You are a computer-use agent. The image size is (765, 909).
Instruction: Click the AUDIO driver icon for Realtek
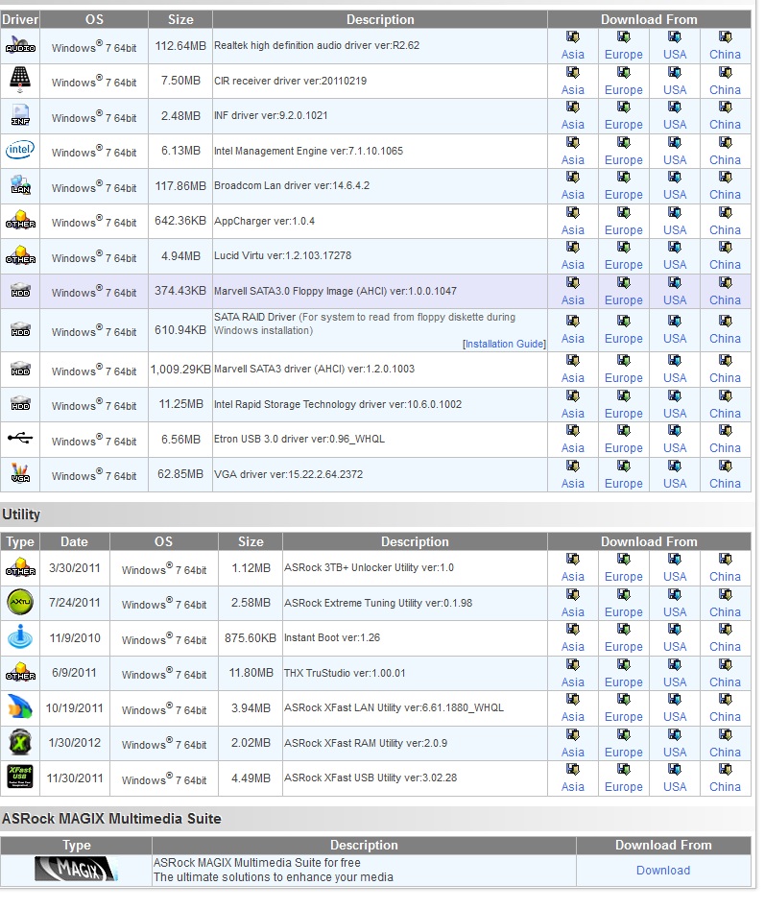tap(20, 45)
